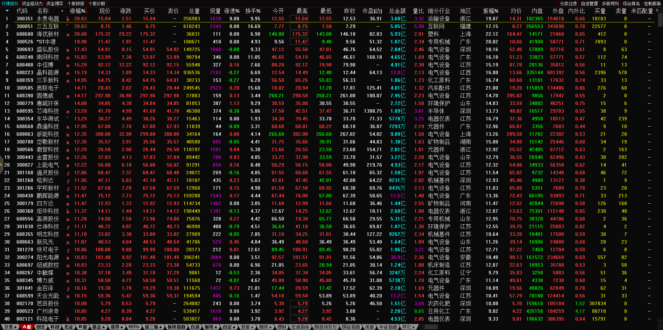Sort the list by 总金额 column
This screenshot has height=330, width=663.
(x=397, y=11)
